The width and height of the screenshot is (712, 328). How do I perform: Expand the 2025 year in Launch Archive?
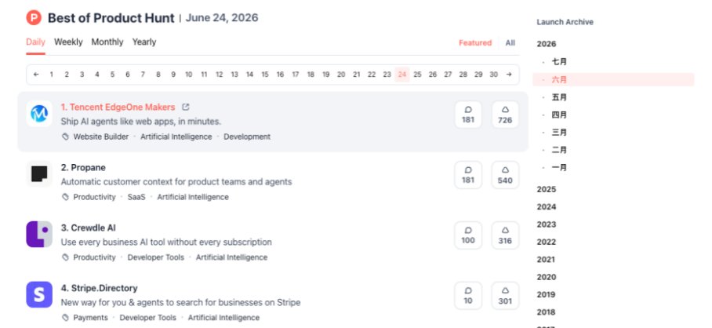pos(547,189)
